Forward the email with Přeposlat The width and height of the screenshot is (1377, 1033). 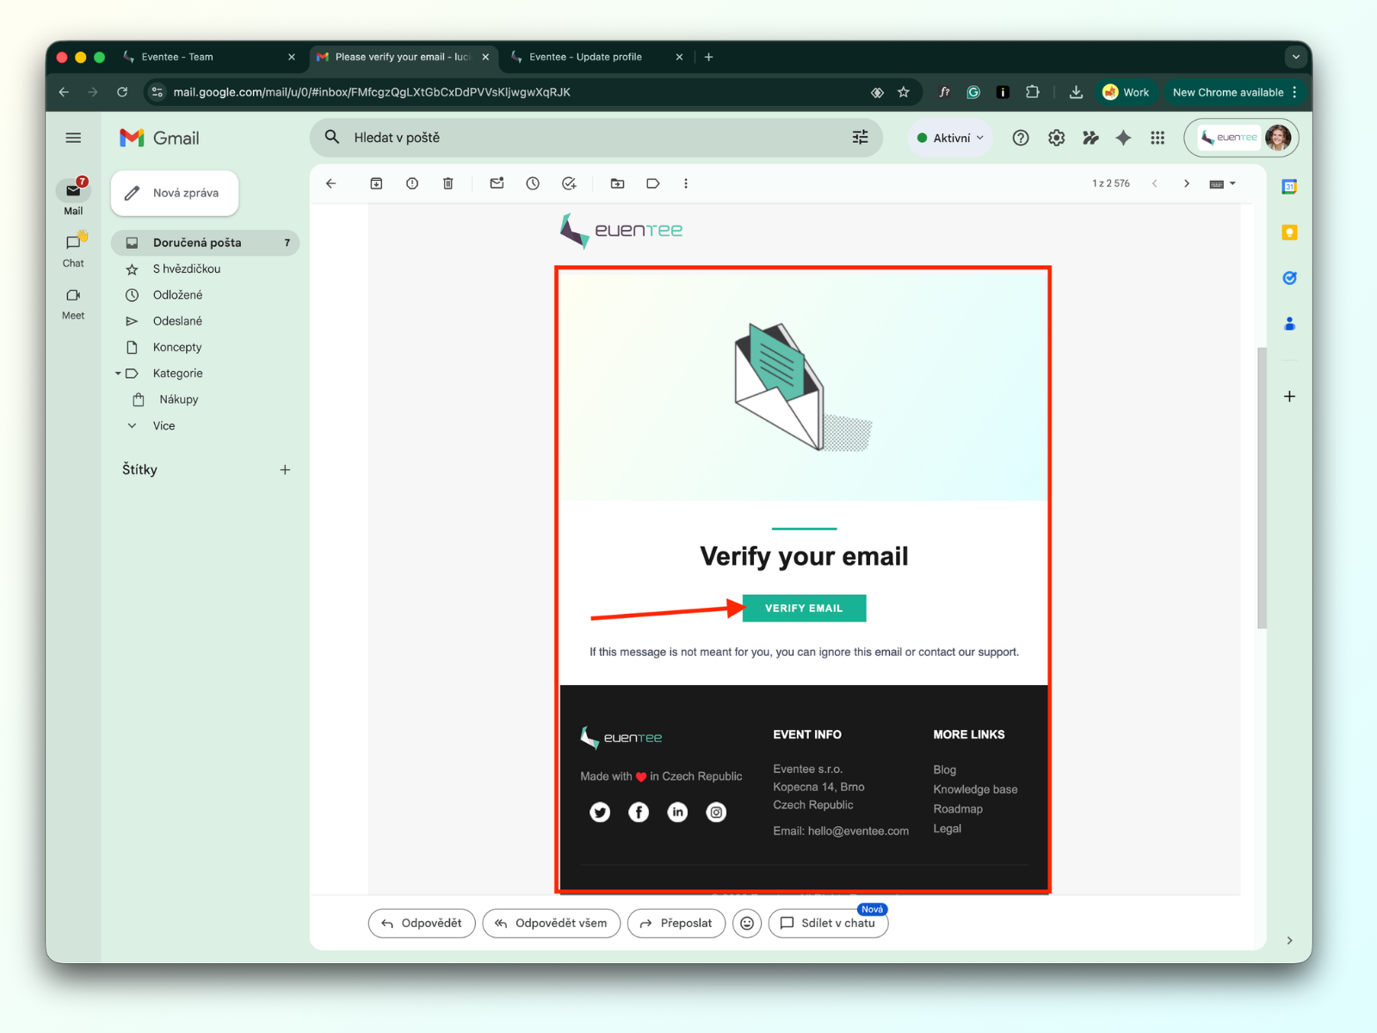click(676, 923)
